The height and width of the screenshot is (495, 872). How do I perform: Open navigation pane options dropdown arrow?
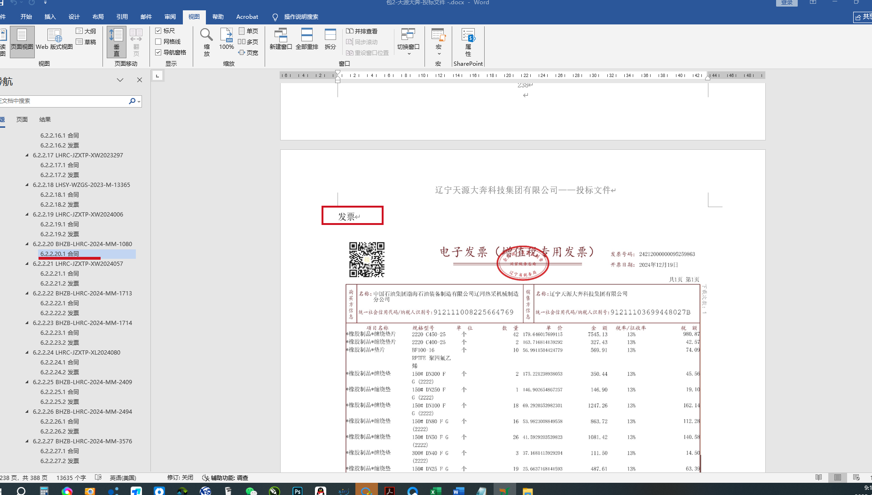tap(120, 80)
